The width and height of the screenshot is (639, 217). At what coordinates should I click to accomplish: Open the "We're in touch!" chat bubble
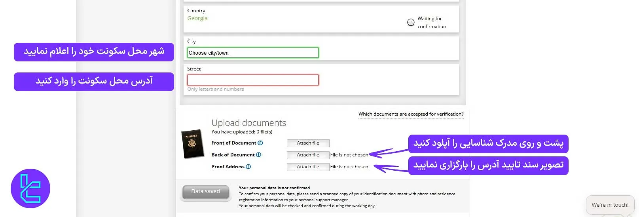tap(610, 205)
